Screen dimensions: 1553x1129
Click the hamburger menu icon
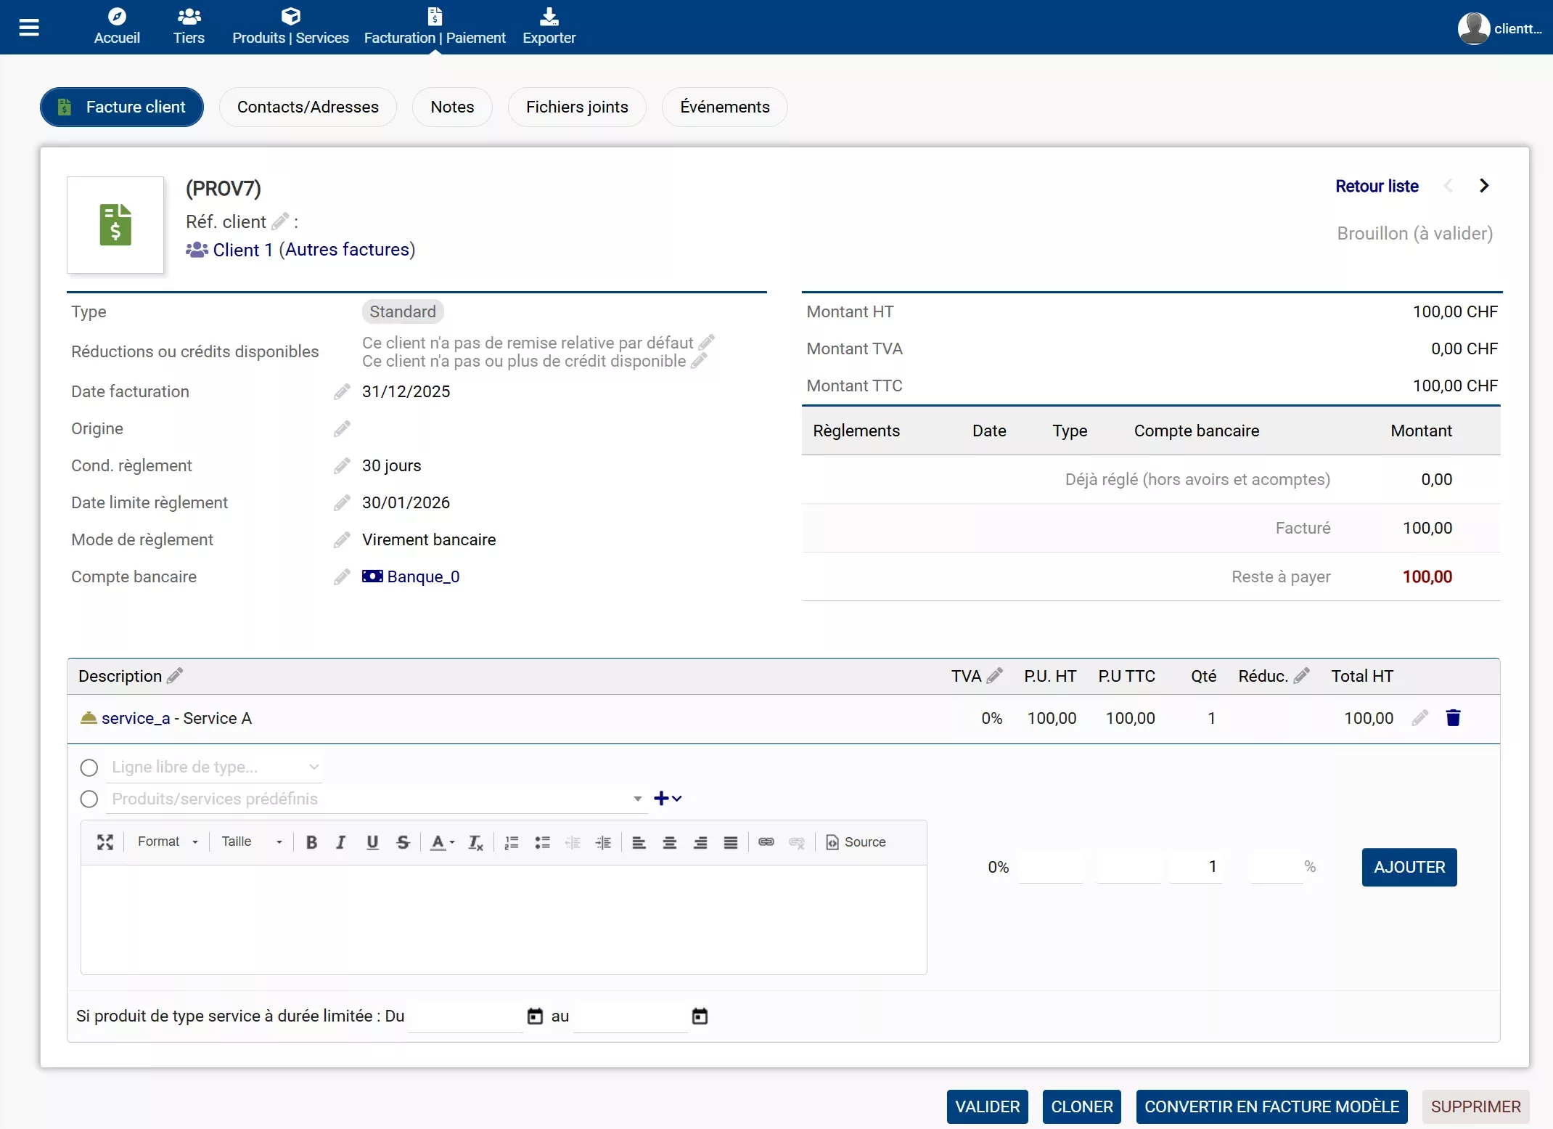click(x=29, y=28)
